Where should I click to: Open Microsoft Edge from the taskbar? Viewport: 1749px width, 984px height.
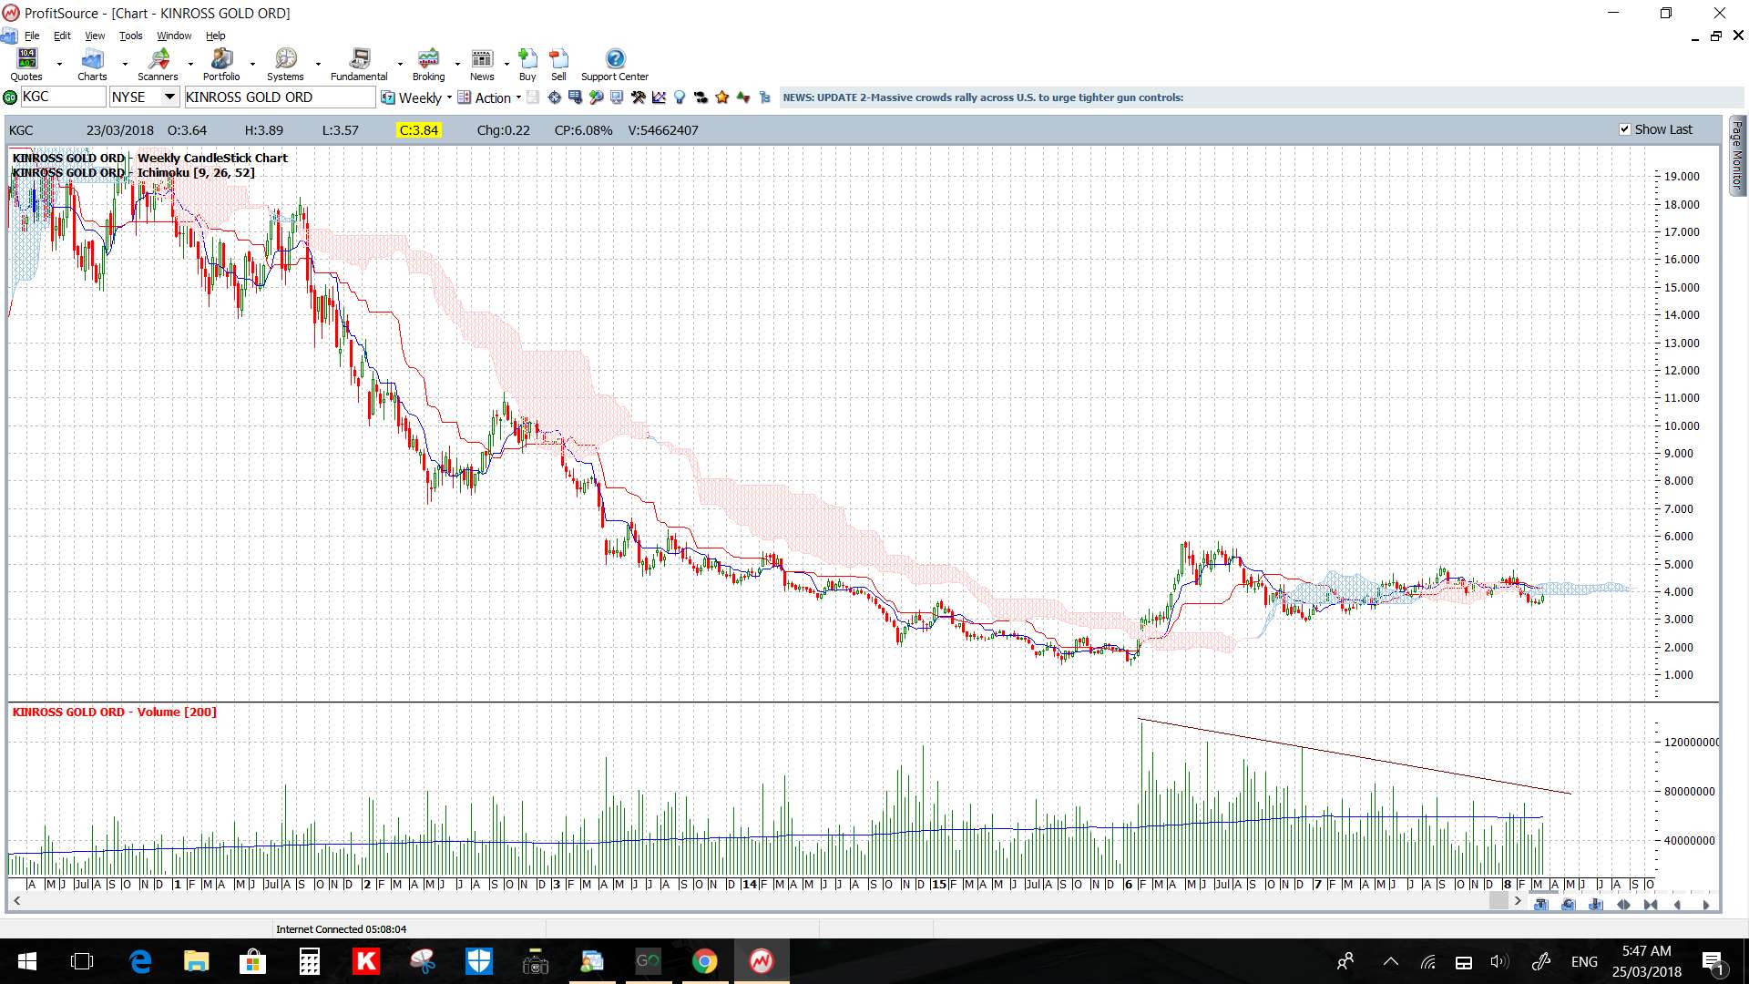pyautogui.click(x=140, y=961)
